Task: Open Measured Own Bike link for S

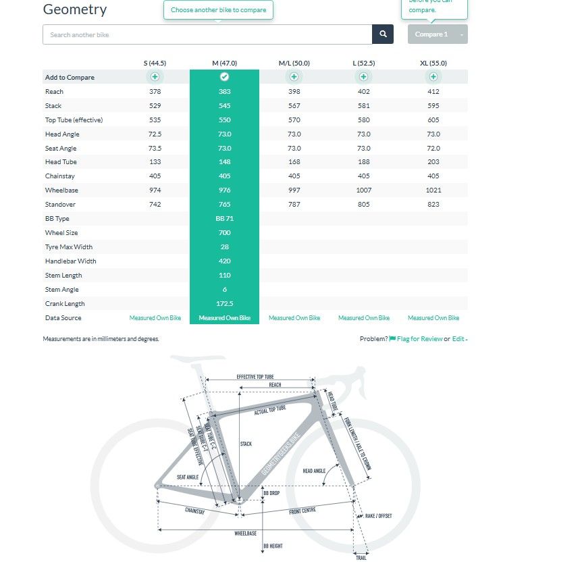Action: pyautogui.click(x=155, y=317)
